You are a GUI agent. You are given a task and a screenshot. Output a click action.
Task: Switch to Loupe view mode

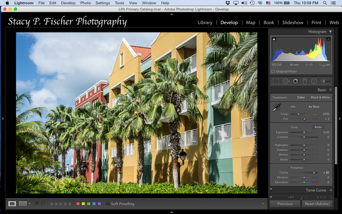(12, 204)
